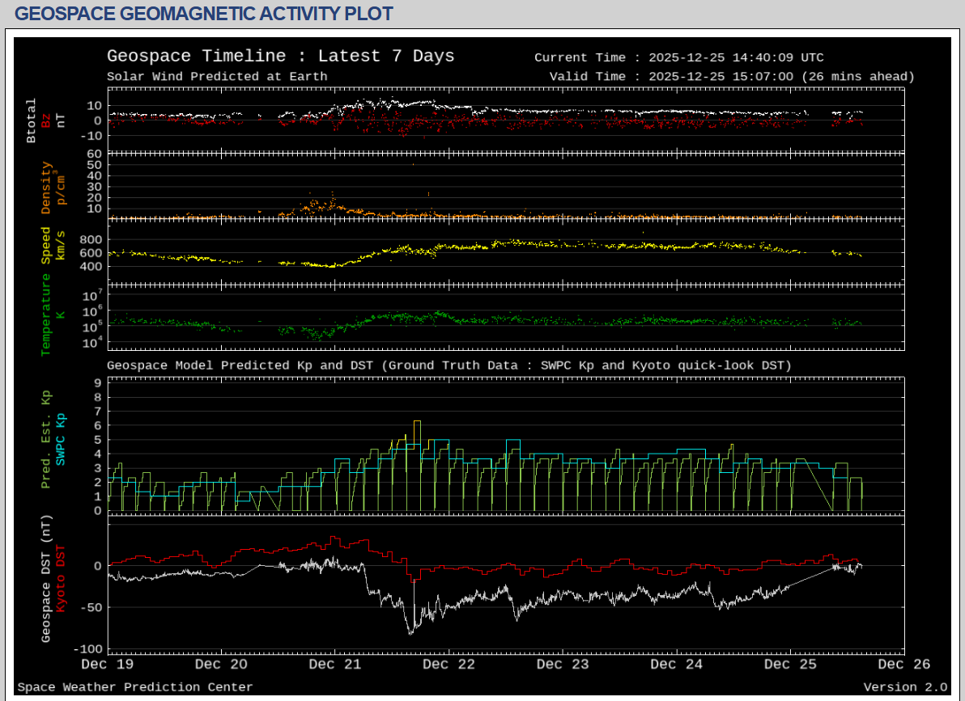
Task: Click the orange Density p/cm3 axis label
Action: pos(46,188)
